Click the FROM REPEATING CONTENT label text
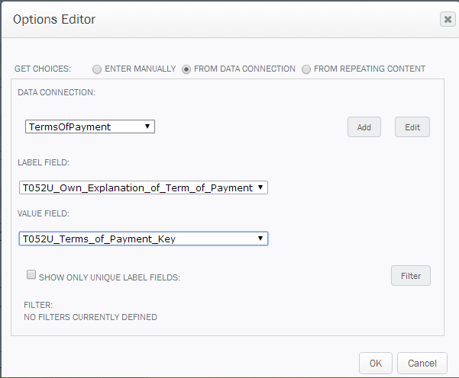459x378 pixels. [x=370, y=69]
